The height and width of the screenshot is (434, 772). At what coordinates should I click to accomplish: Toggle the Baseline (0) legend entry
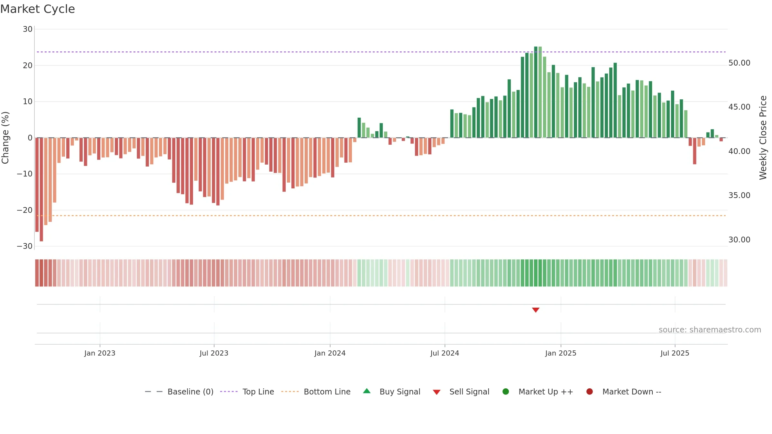pos(179,392)
